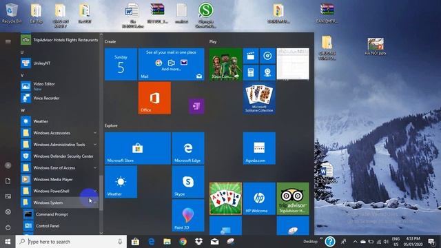Open TripAdvisor Hotels Flights Restaurants entry

coord(59,40)
